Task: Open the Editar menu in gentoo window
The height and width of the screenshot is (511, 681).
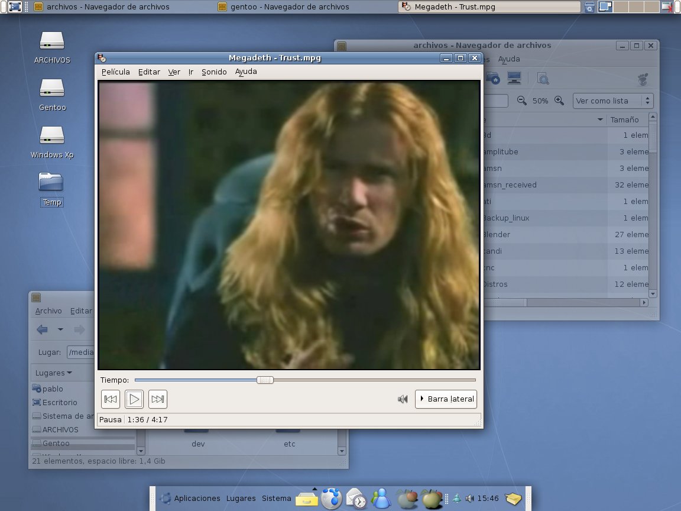Action: coord(81,311)
